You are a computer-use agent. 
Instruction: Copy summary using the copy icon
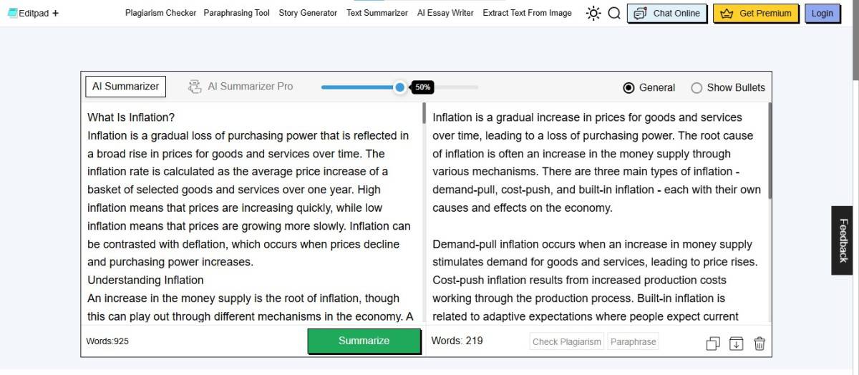pos(712,344)
